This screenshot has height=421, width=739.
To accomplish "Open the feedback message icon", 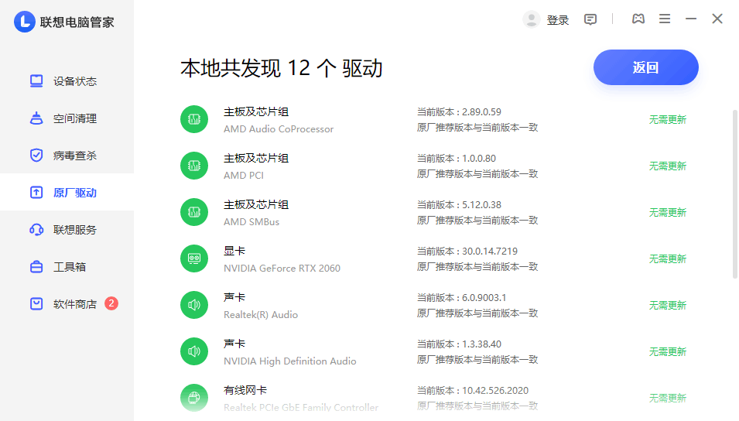I will [590, 19].
